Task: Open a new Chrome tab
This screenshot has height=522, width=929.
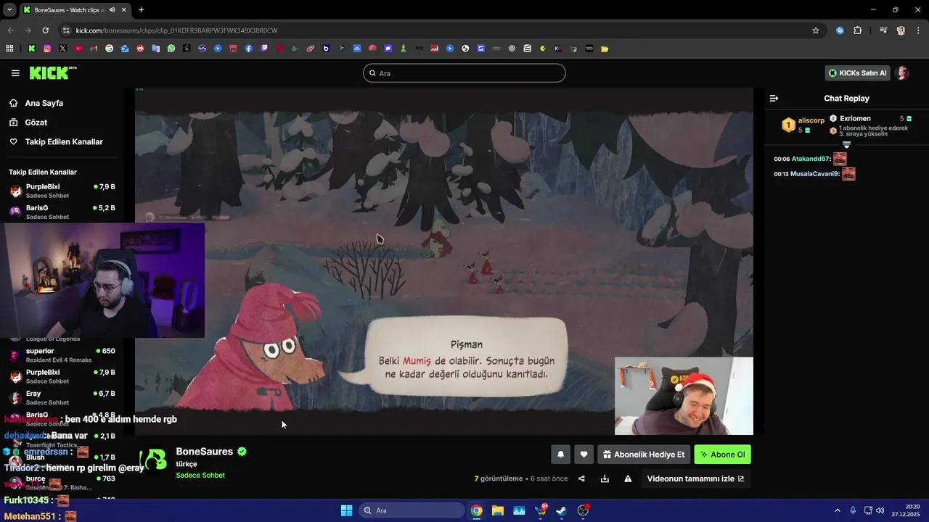Action: (141, 10)
